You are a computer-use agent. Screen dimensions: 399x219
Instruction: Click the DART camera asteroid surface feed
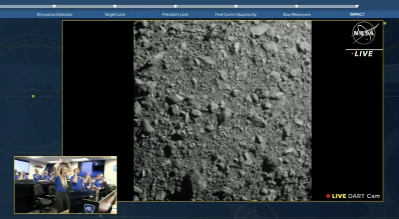tap(222, 110)
